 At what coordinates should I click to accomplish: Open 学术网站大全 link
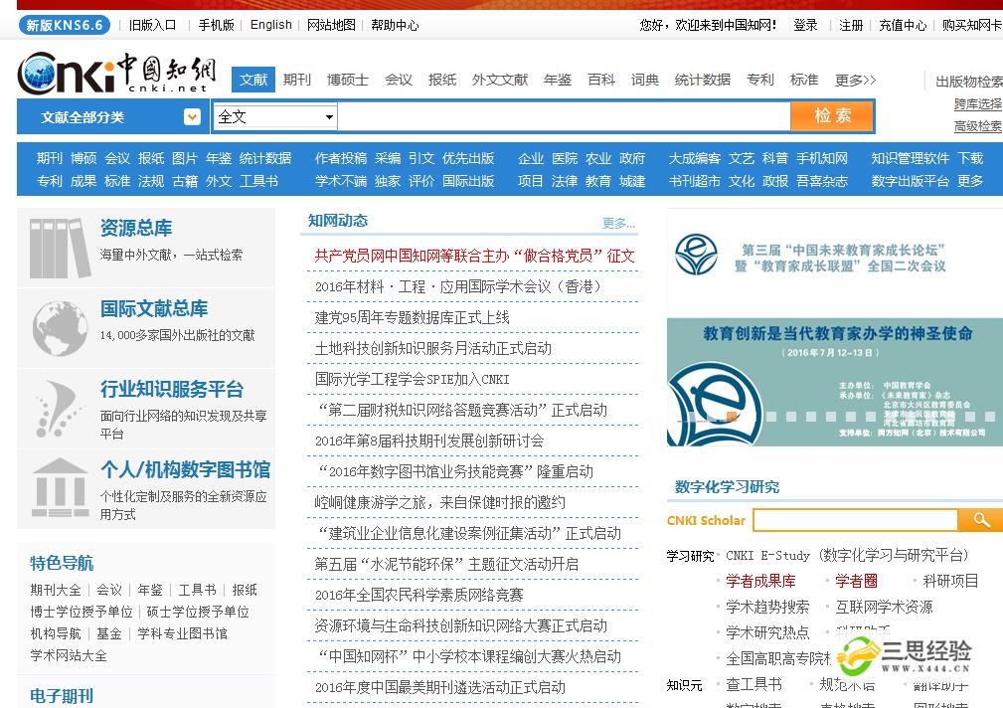pos(69,655)
